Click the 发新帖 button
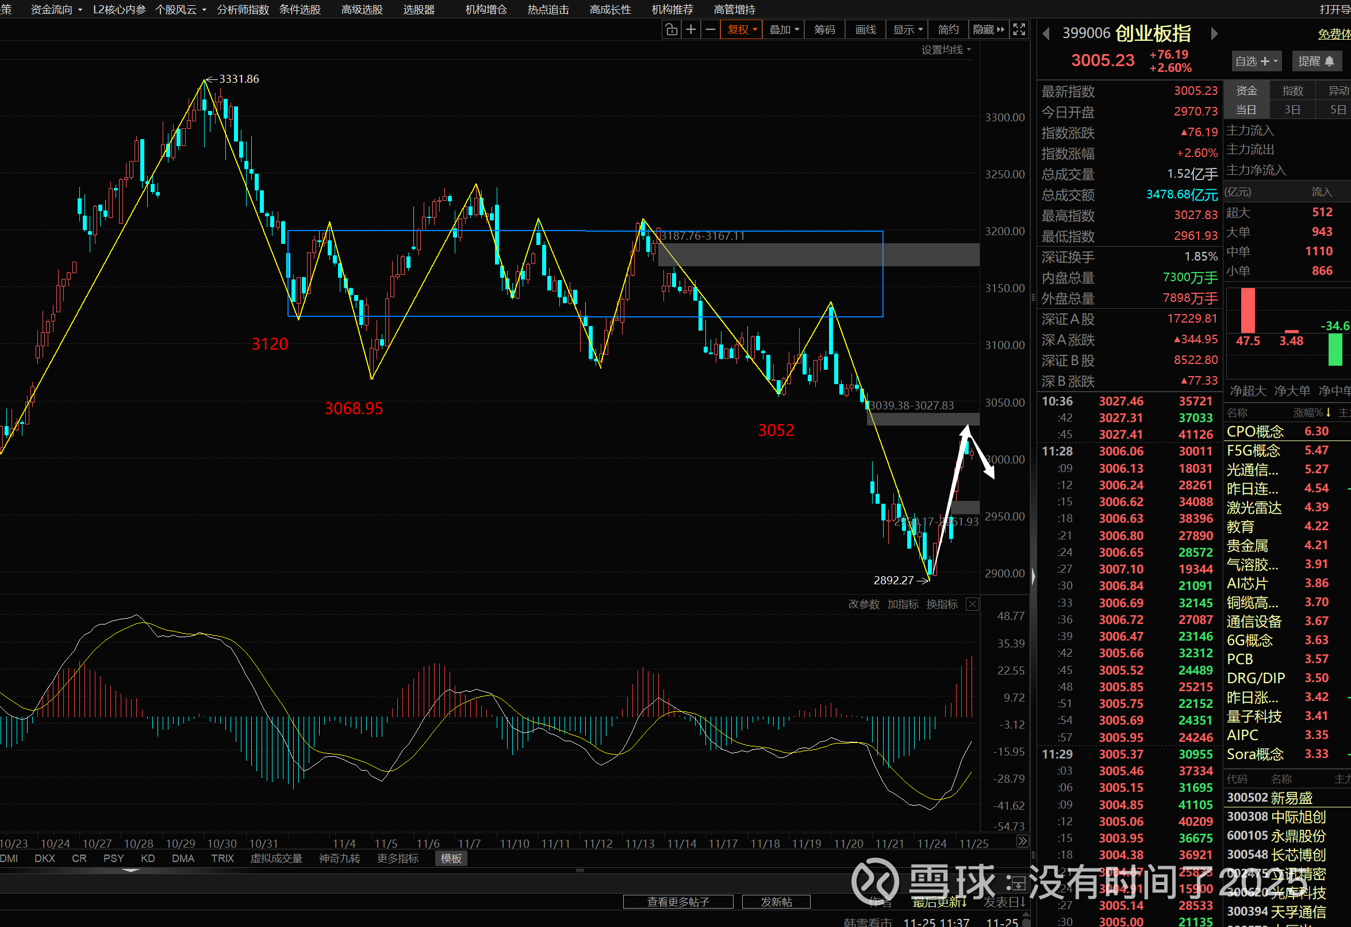 (776, 902)
